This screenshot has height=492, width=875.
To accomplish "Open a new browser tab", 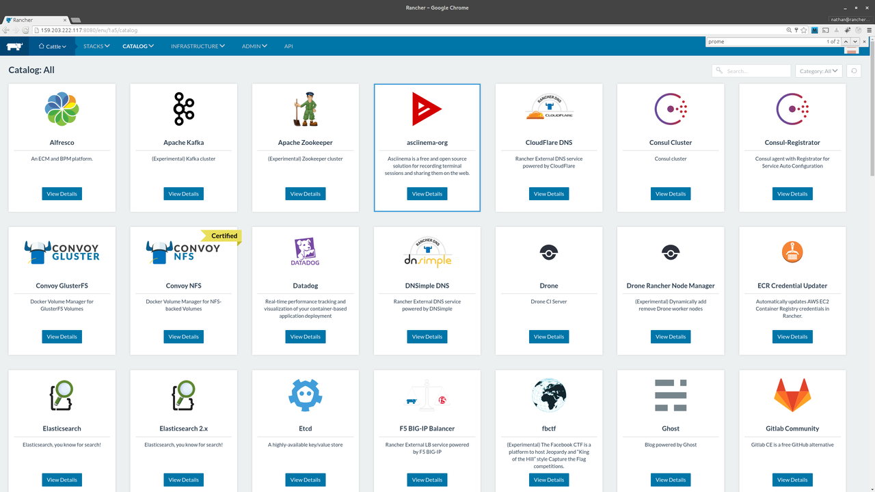I will coord(76,20).
